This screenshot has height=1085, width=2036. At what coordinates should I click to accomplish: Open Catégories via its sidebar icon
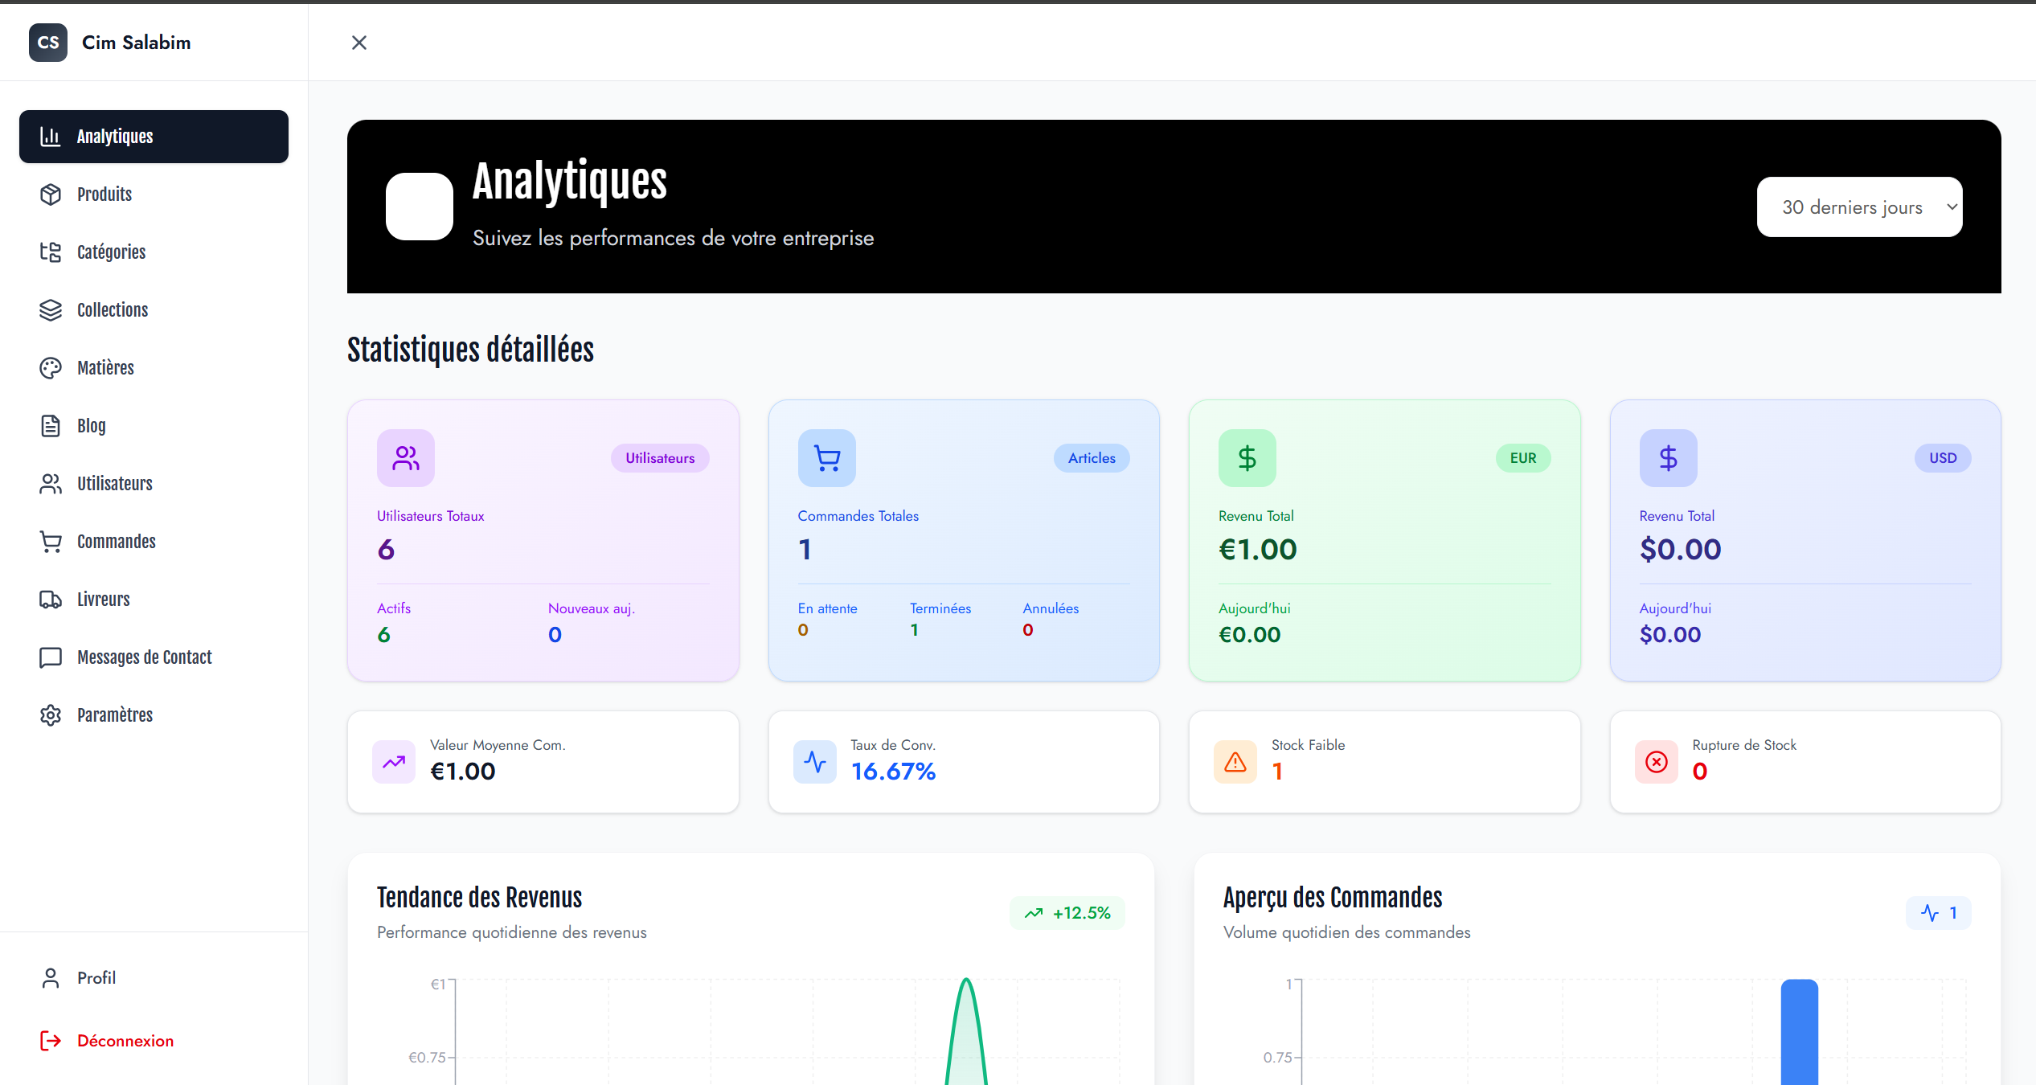pyautogui.click(x=51, y=252)
